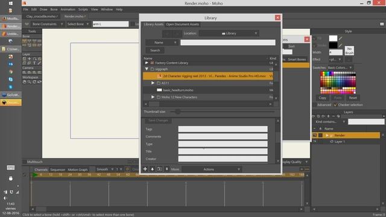Screen dimensions: 386x217
Task: Click the Smart Bones button in rear dialog
Action: 297,59
